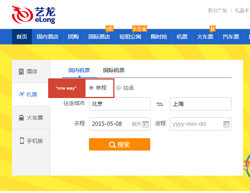Open 国际酒店 in navigation bar

99,37
